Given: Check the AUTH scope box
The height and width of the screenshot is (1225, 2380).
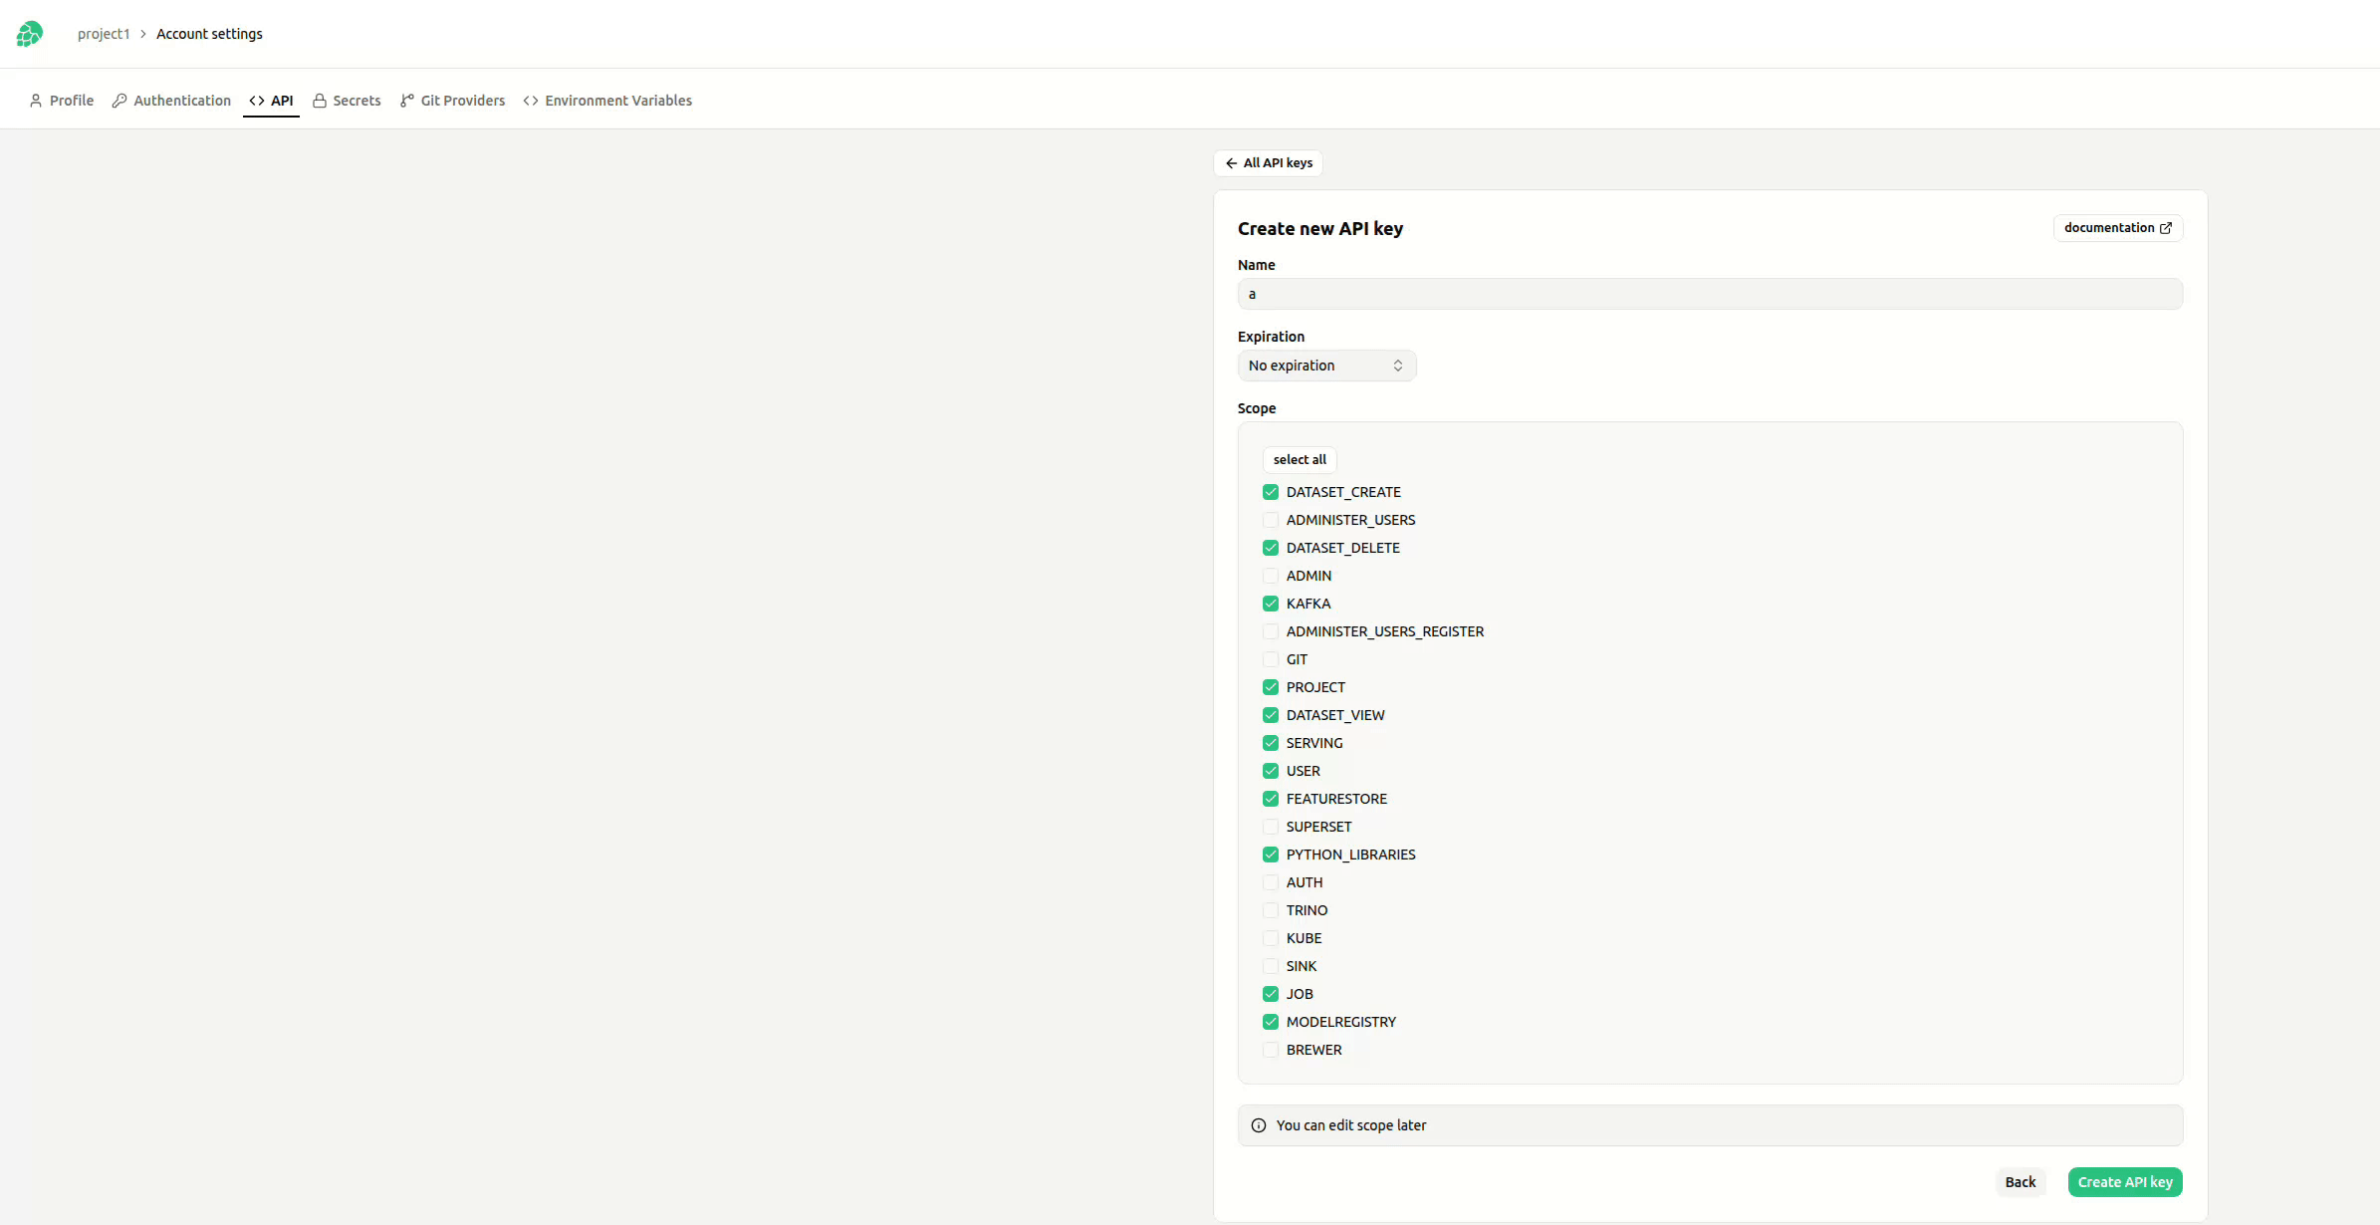Looking at the screenshot, I should (1271, 882).
